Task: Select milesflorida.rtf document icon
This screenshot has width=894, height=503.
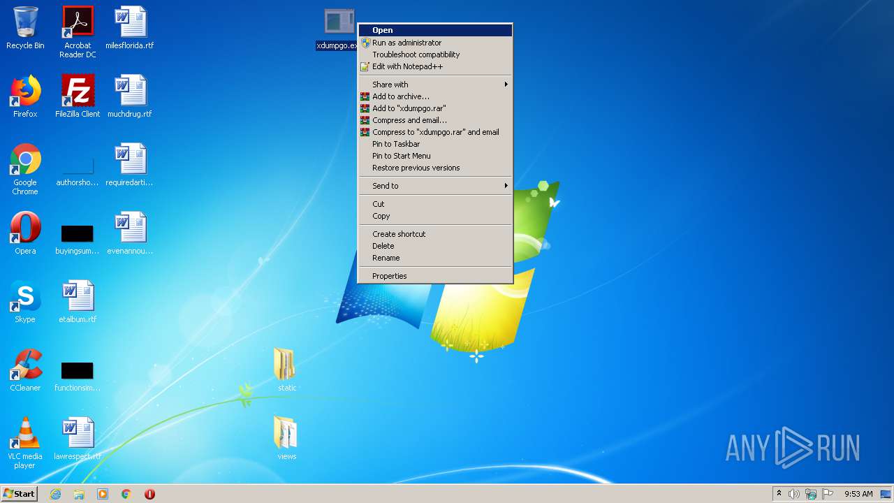Action: pos(130,22)
